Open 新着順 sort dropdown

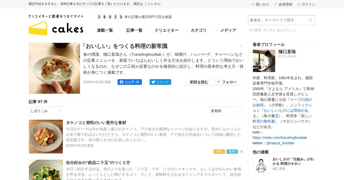coord(226,111)
